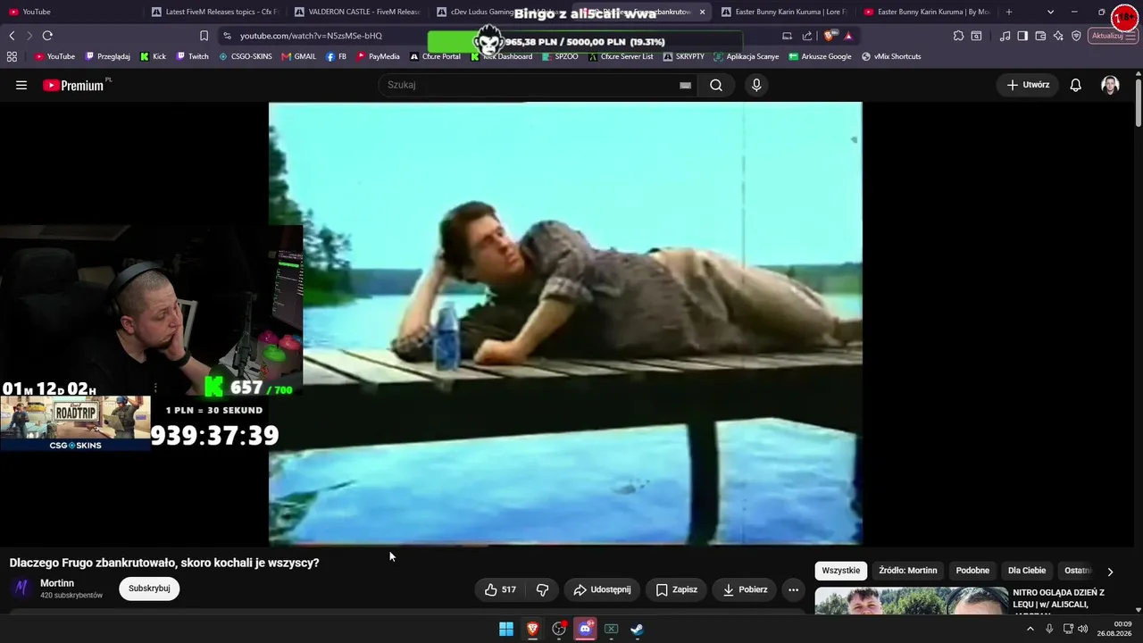
Task: Open the bookmarks bar apps grid icon
Action: [12, 56]
